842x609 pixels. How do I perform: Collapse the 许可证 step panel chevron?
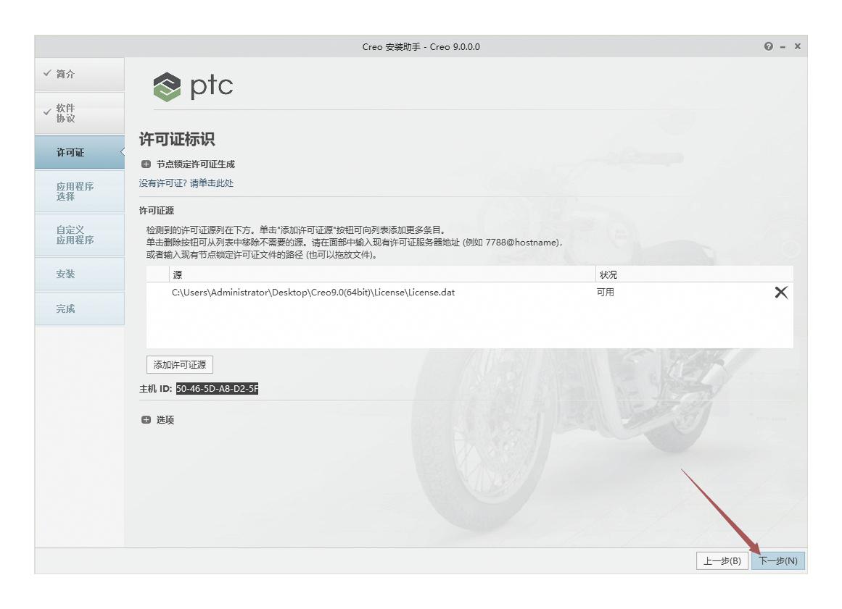123,152
